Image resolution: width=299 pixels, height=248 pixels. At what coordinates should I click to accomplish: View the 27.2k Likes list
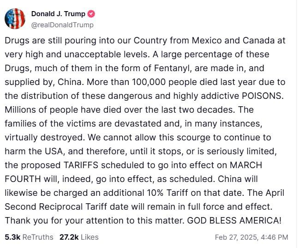click(79, 237)
